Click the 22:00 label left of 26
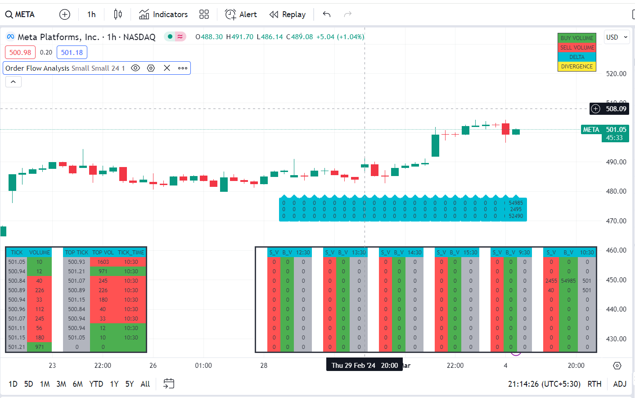The width and height of the screenshot is (635, 398). tap(103, 365)
